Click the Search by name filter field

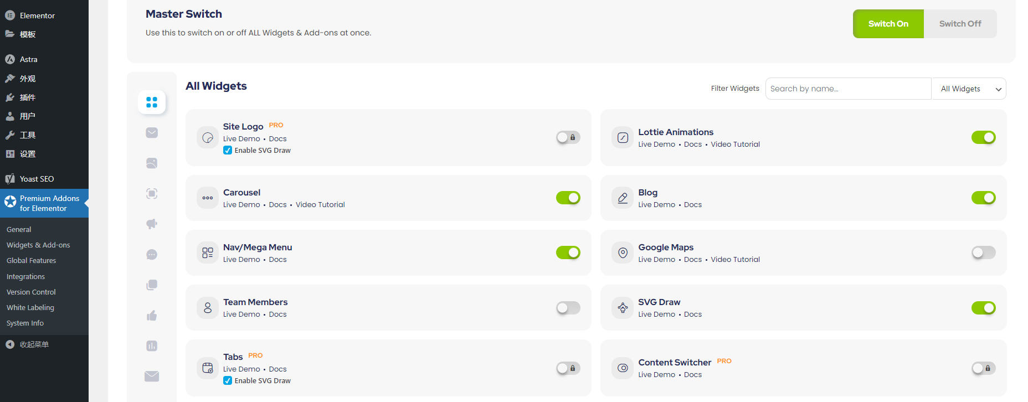pyautogui.click(x=848, y=89)
